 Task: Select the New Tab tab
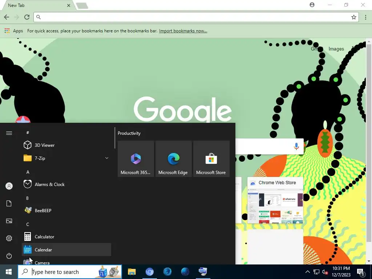tap(38, 5)
